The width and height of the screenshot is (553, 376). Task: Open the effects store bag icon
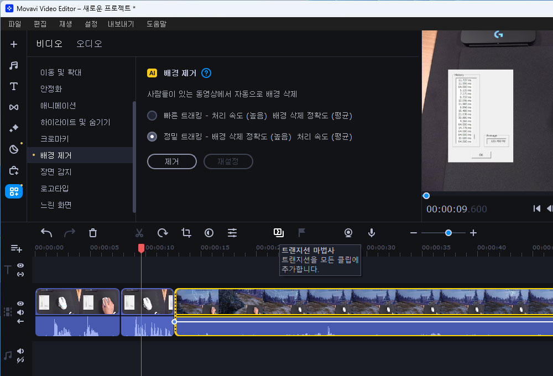coord(14,171)
